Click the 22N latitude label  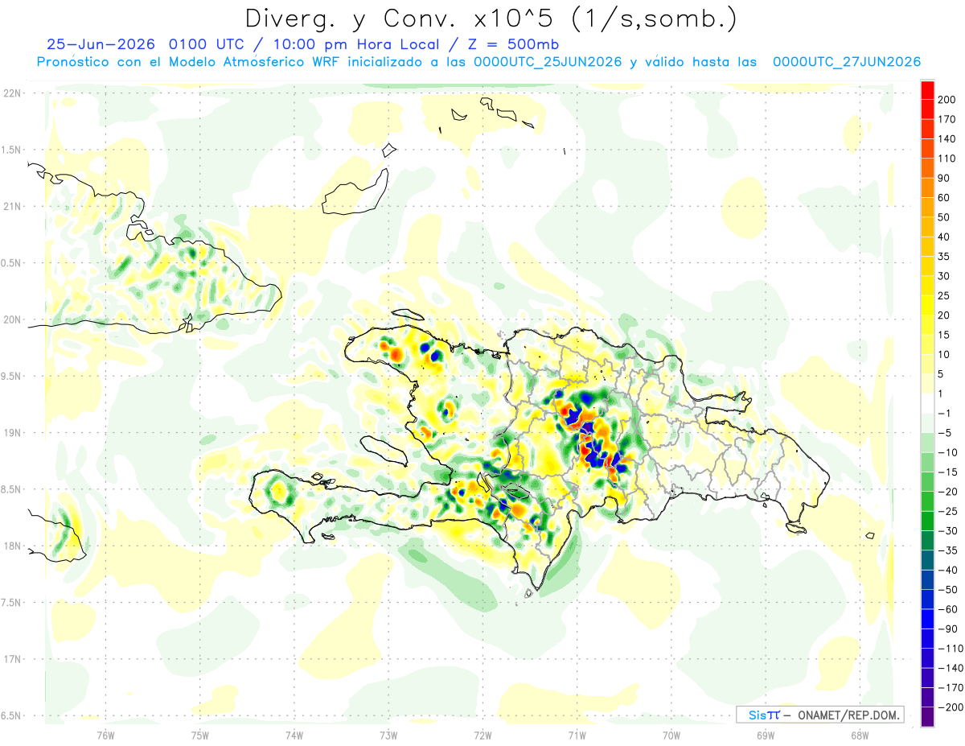coord(12,93)
